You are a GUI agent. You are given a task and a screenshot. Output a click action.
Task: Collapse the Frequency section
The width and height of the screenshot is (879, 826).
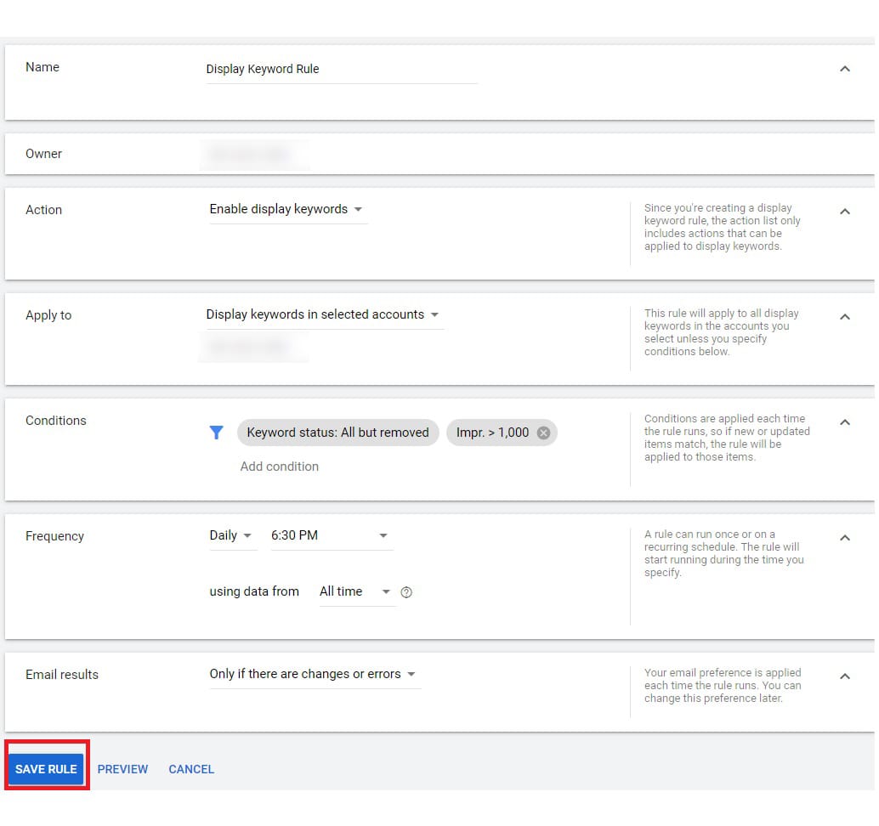pyautogui.click(x=844, y=538)
